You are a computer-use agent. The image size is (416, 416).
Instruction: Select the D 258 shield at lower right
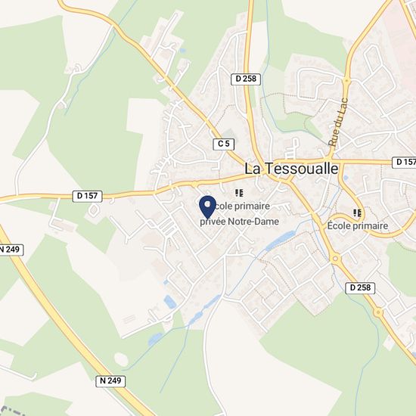[x=360, y=287]
